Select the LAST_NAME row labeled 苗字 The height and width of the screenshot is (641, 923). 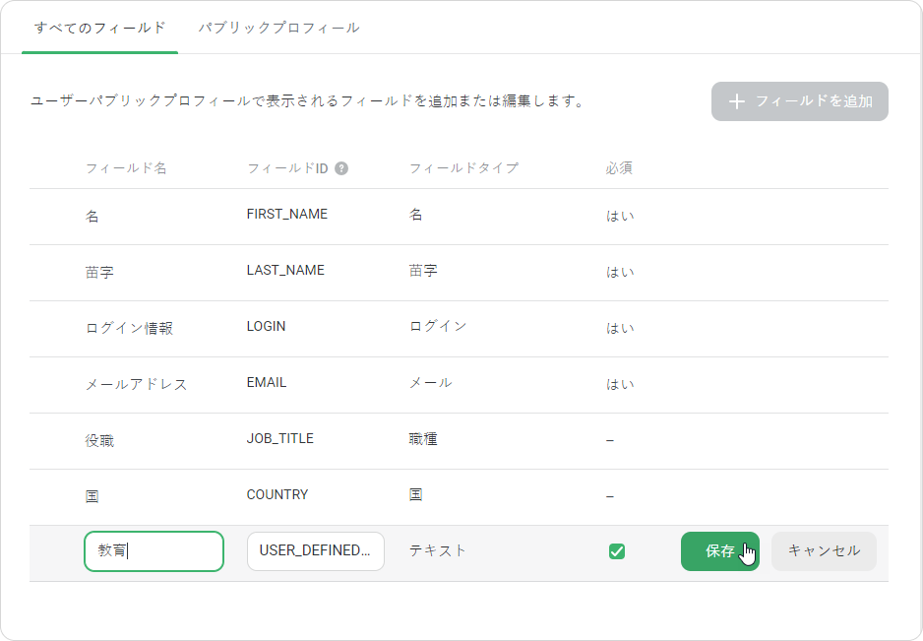click(x=459, y=273)
